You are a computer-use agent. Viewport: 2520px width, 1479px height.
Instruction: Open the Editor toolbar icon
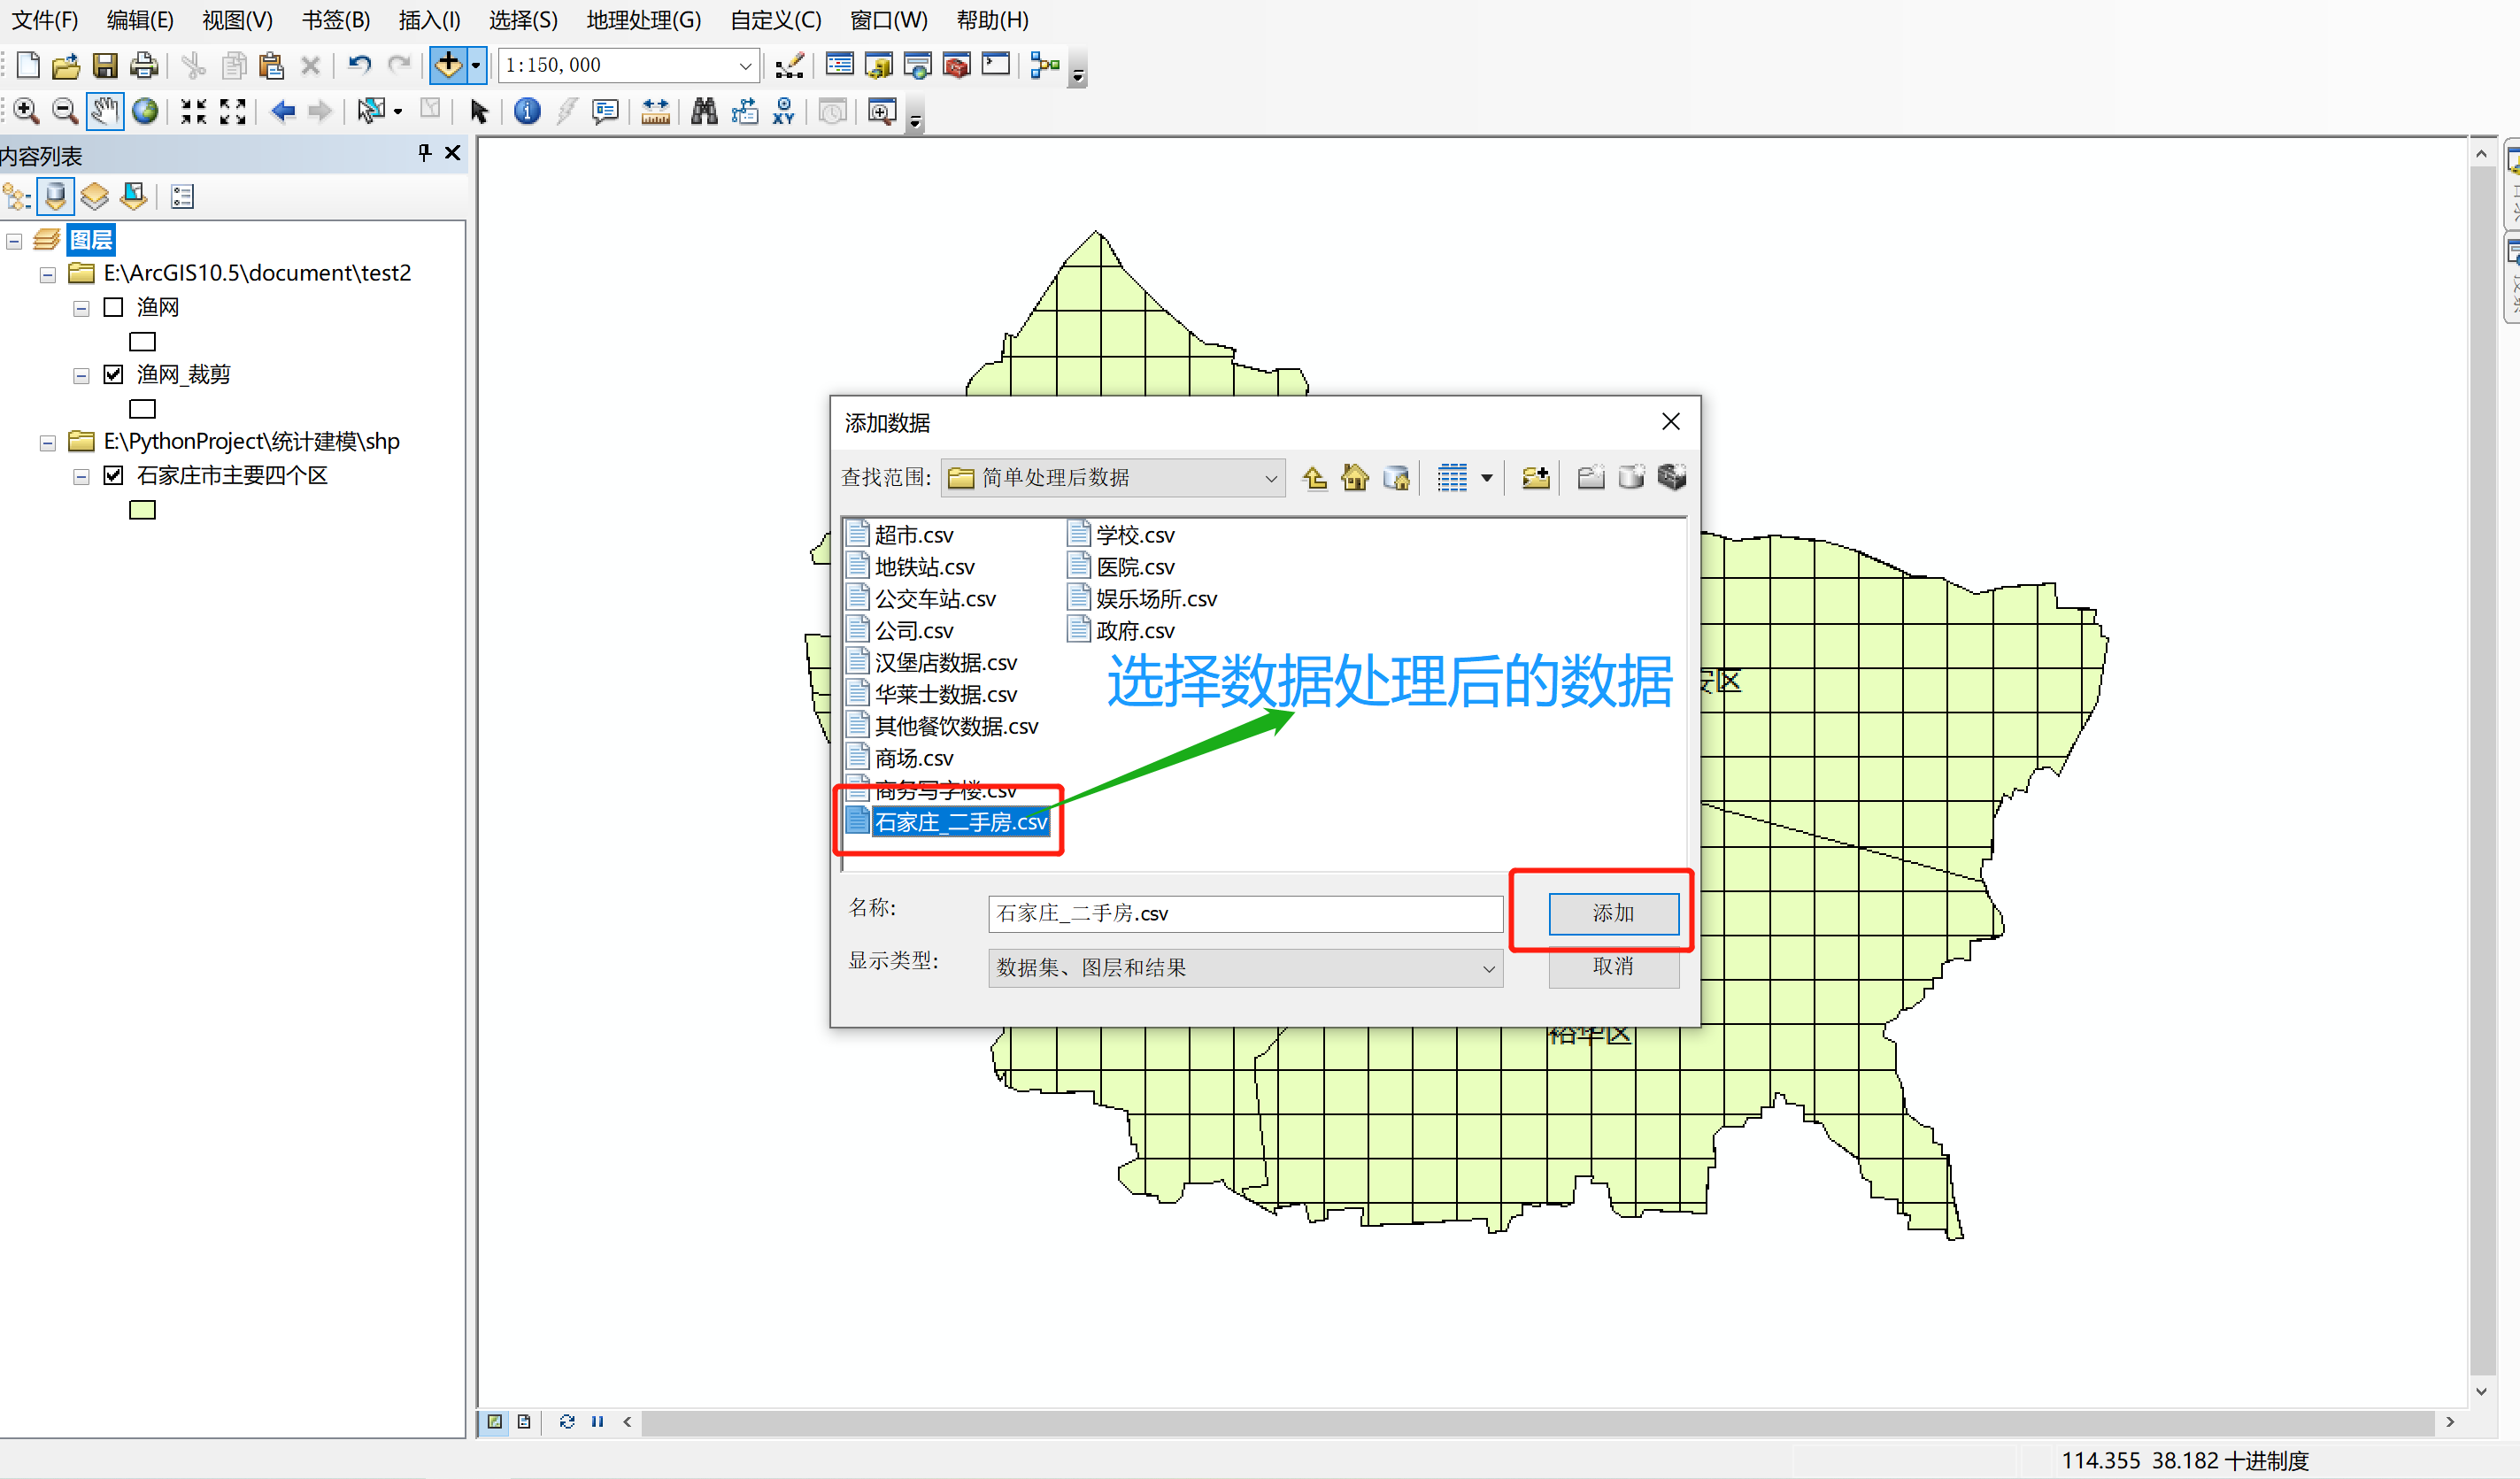click(789, 66)
